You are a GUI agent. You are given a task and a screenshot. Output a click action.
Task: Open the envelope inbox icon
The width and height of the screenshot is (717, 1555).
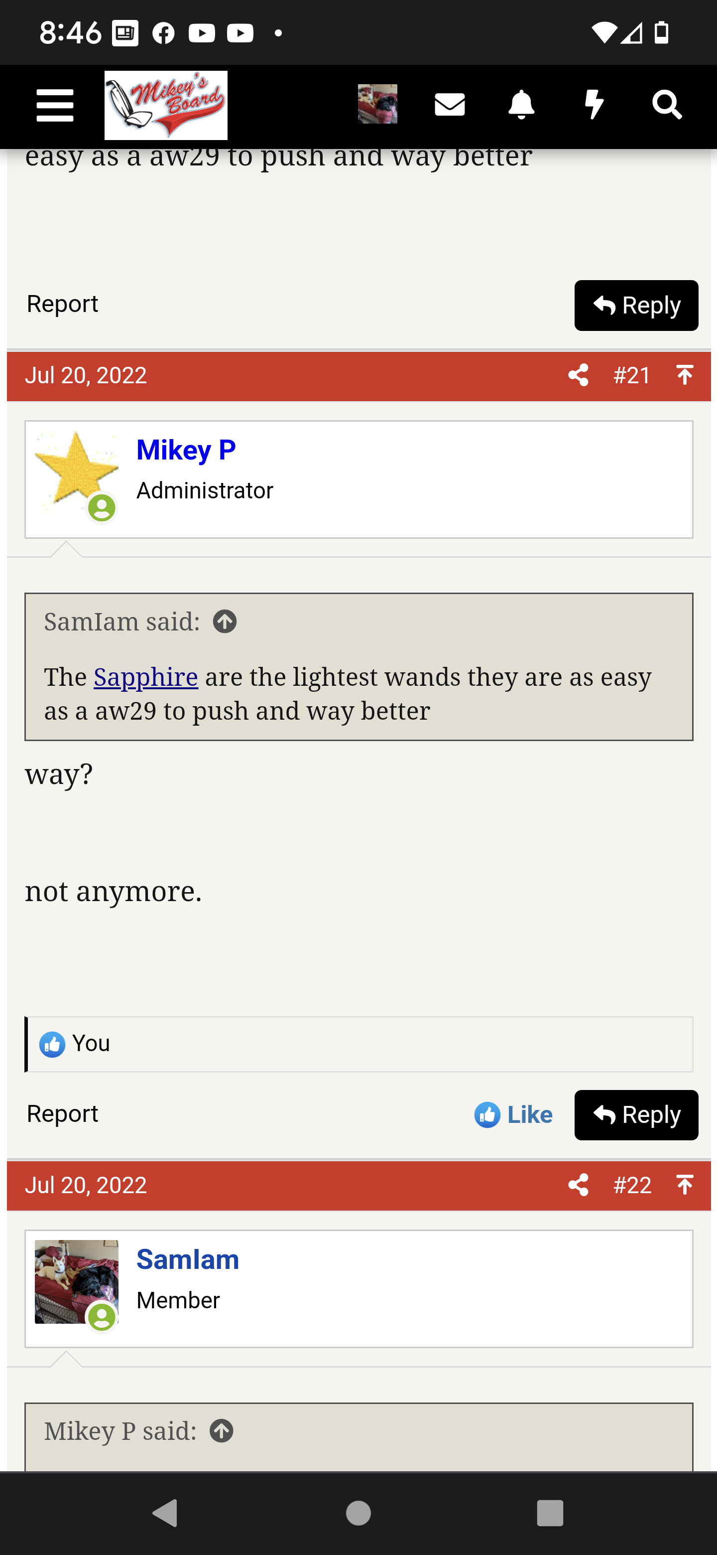click(449, 105)
